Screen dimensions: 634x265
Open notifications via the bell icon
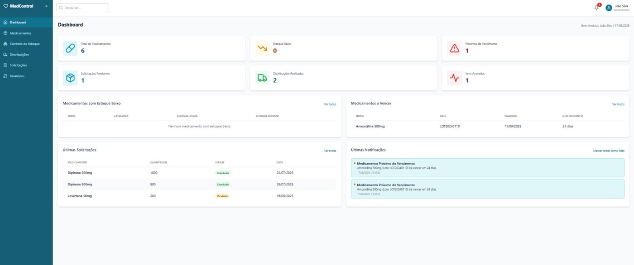click(596, 8)
